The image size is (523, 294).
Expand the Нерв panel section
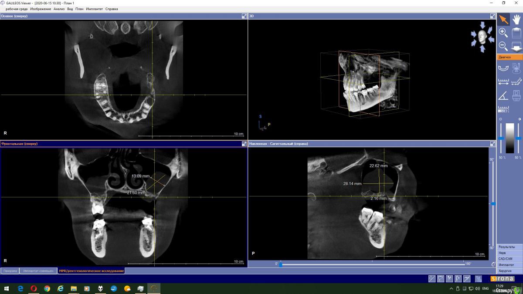[x=509, y=253]
